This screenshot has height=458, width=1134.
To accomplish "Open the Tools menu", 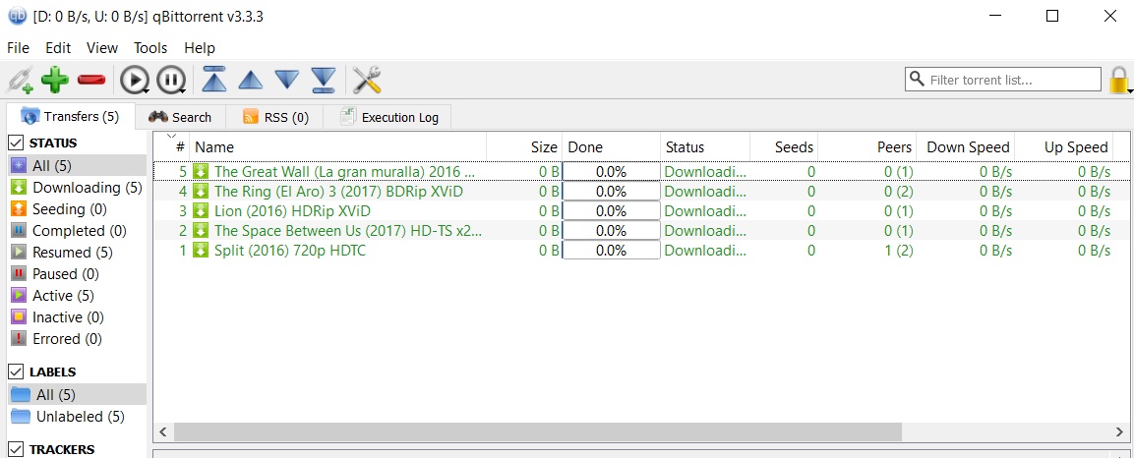I will tap(150, 47).
